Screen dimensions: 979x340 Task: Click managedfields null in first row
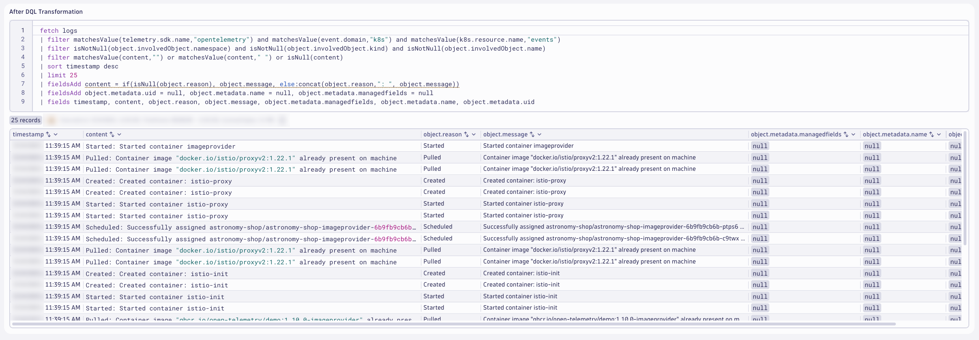[x=760, y=146]
